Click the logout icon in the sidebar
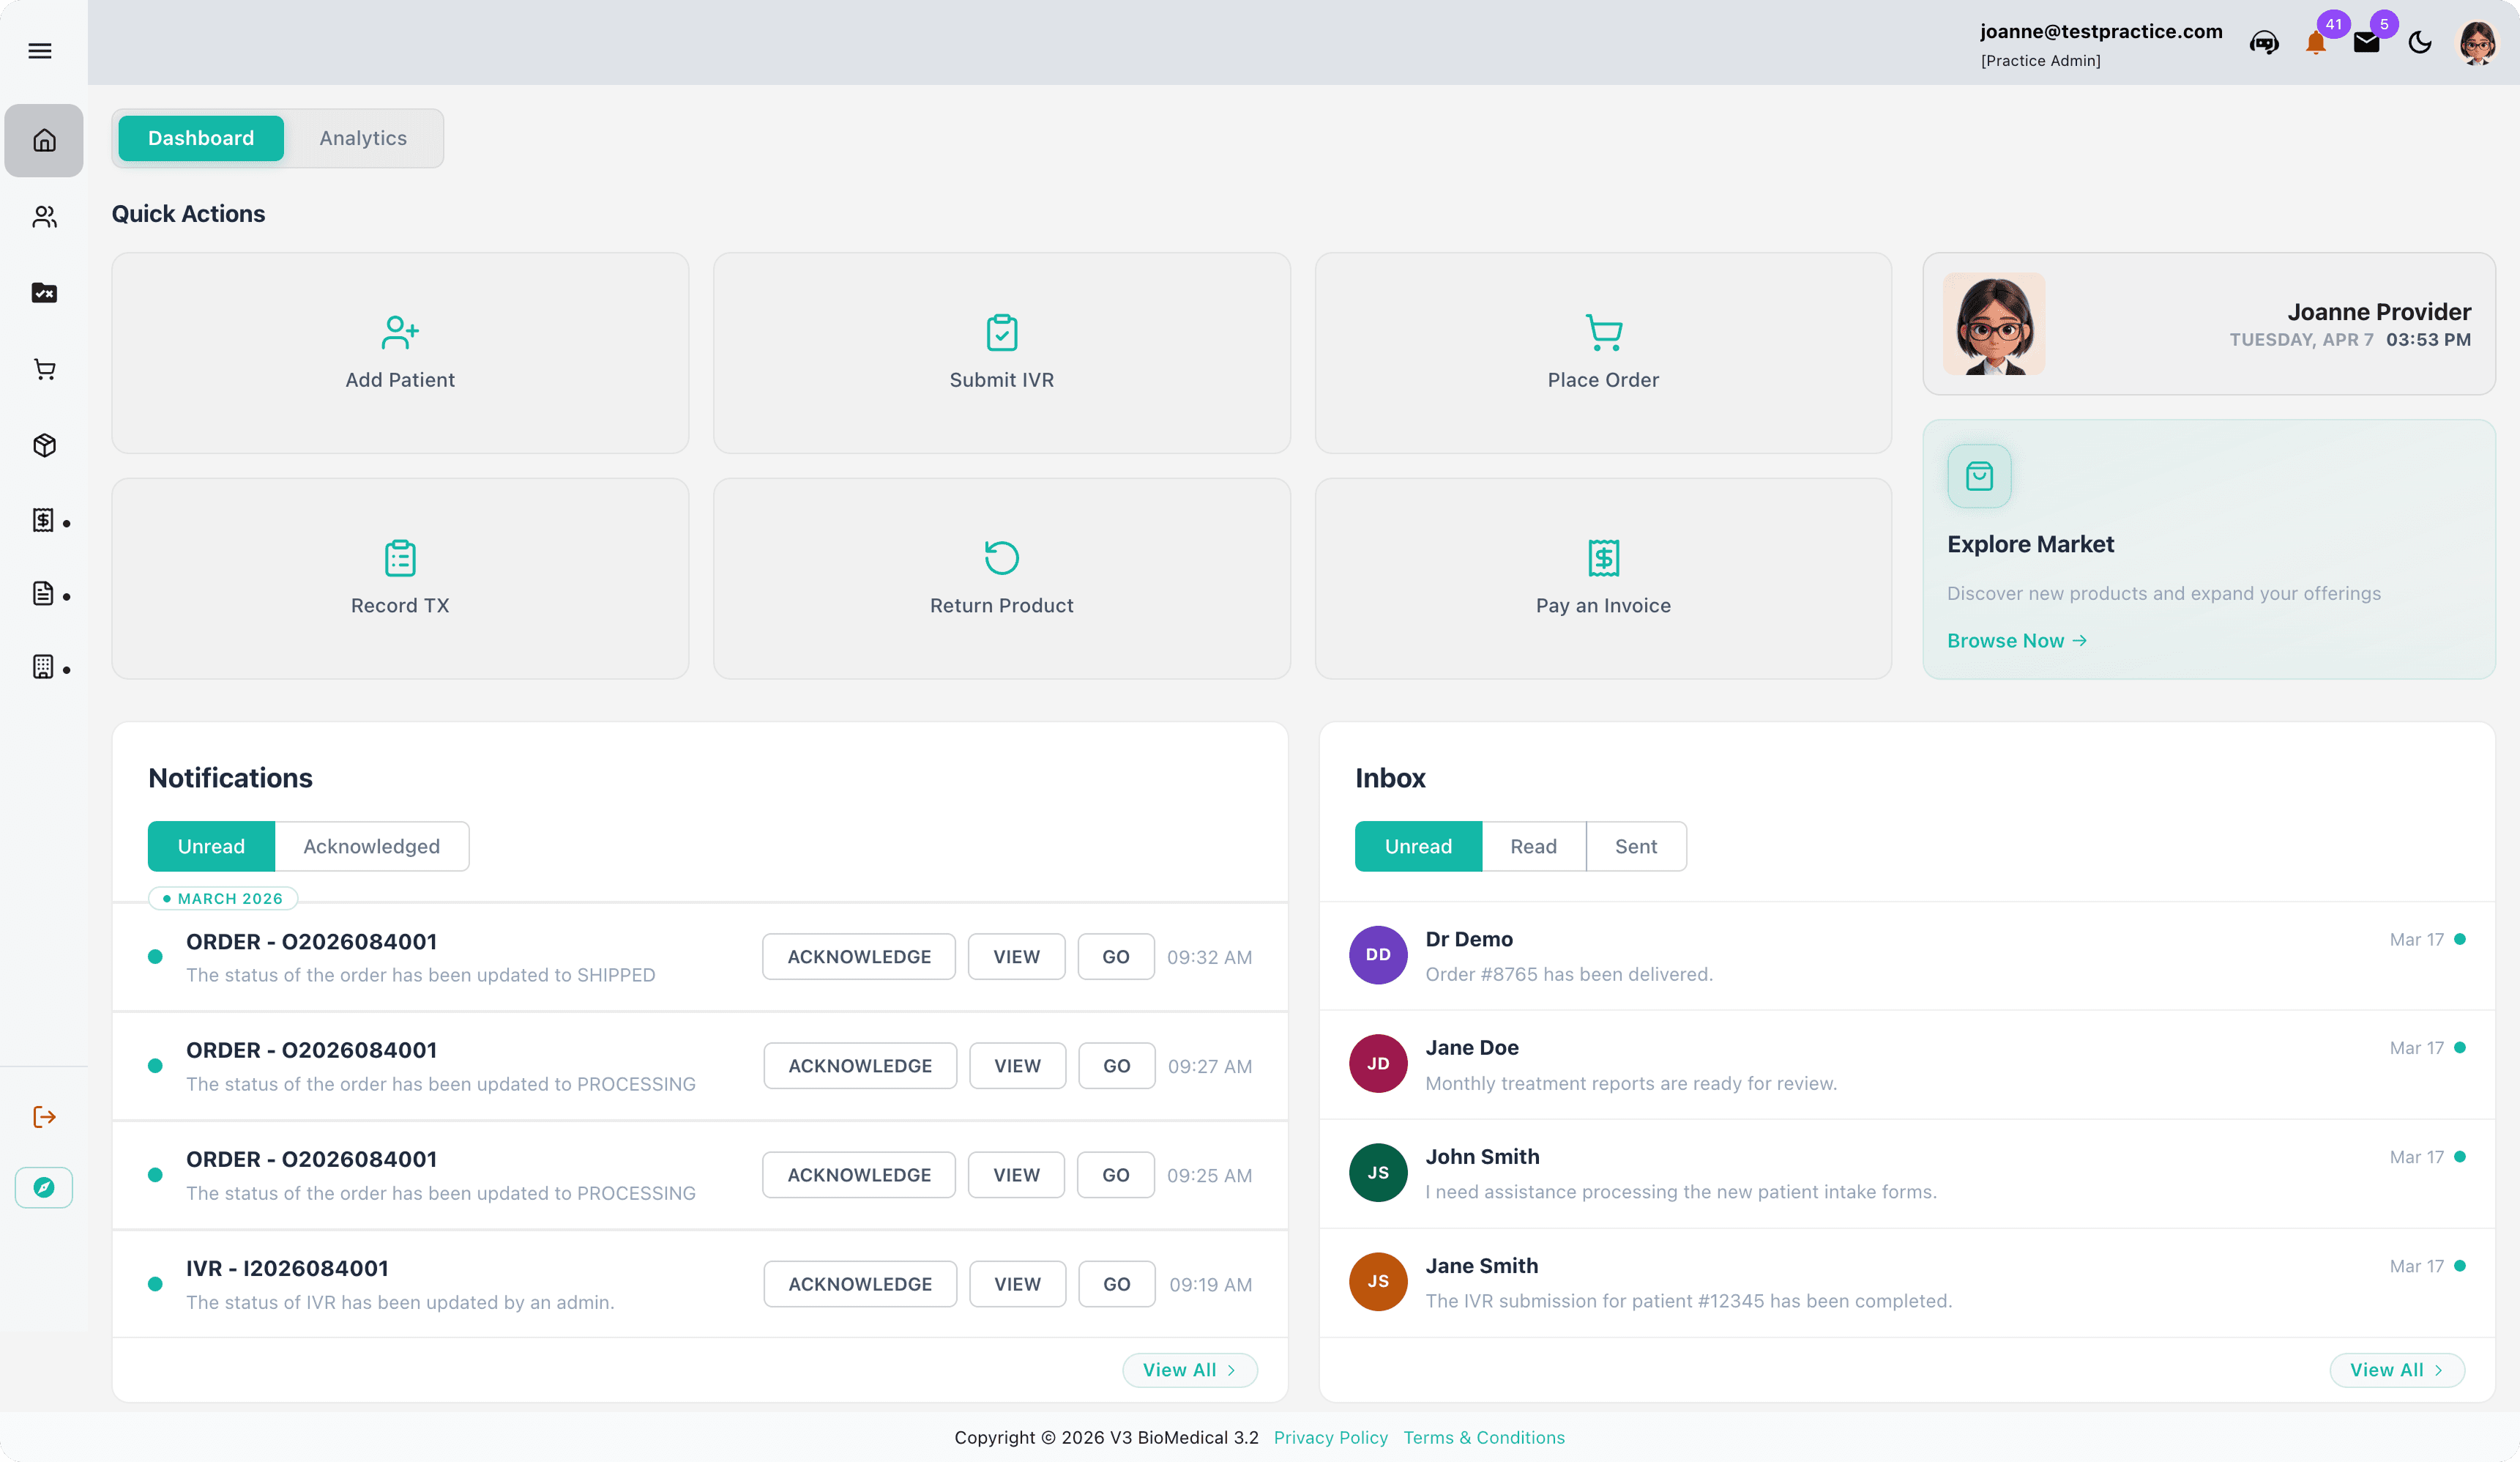This screenshot has width=2520, height=1462. [x=44, y=1117]
